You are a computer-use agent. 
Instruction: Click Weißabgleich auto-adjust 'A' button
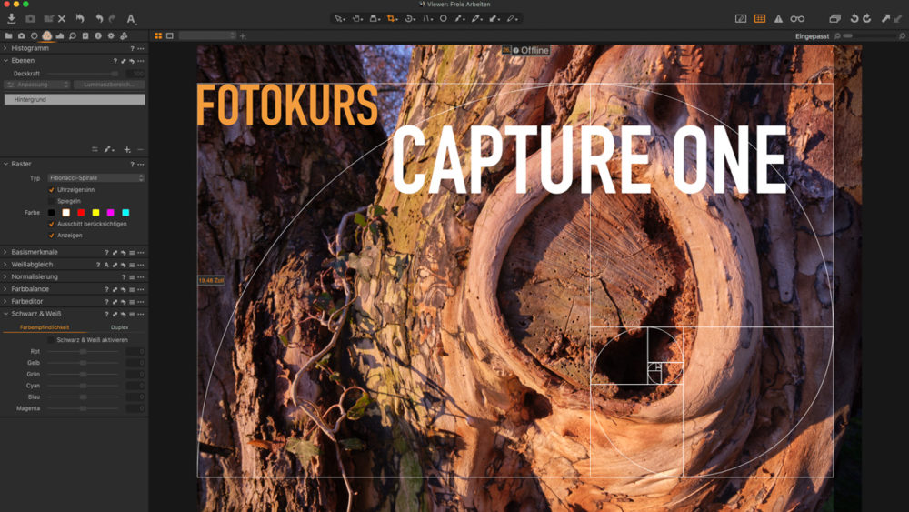click(106, 265)
